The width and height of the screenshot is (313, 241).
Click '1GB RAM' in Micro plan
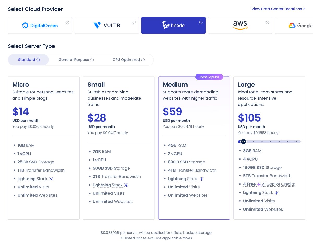[x=26, y=145]
